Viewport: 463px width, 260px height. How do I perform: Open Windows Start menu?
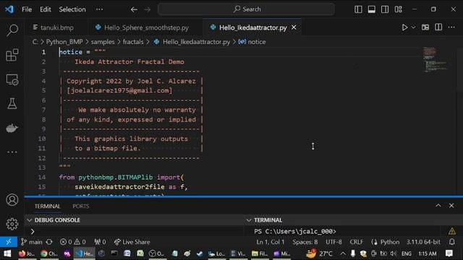pos(7,253)
